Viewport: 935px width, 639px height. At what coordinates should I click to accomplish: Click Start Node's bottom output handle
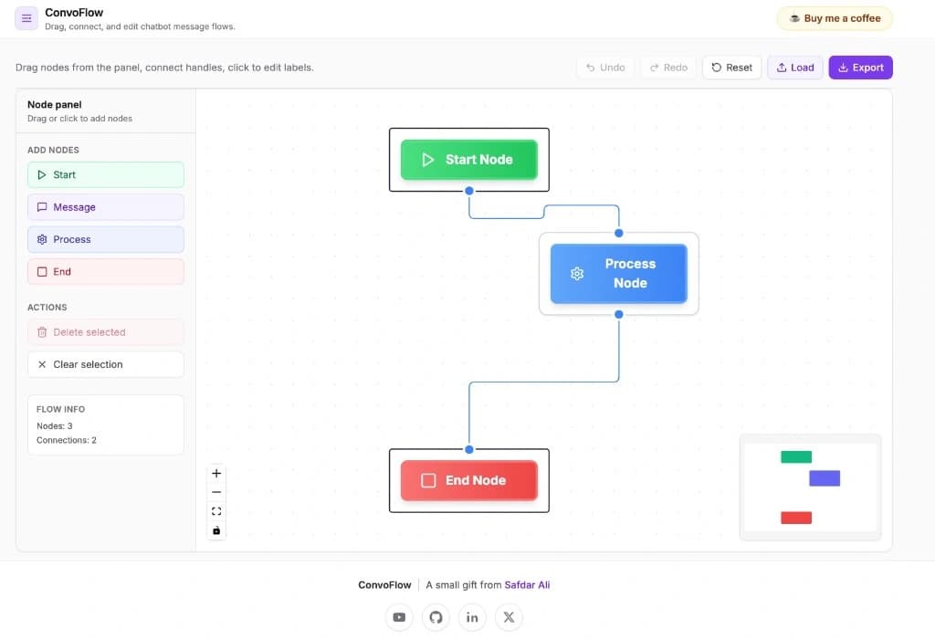469,191
